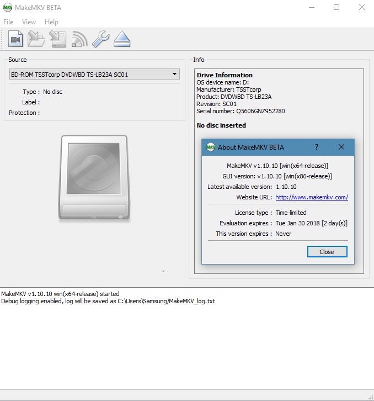Click the question mark help button in About dialog
Viewport: 374px width, 401px height.
click(317, 147)
